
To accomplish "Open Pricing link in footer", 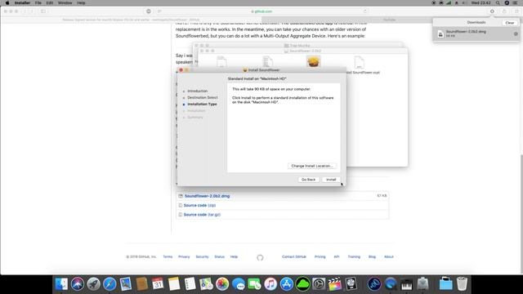I will [320, 256].
